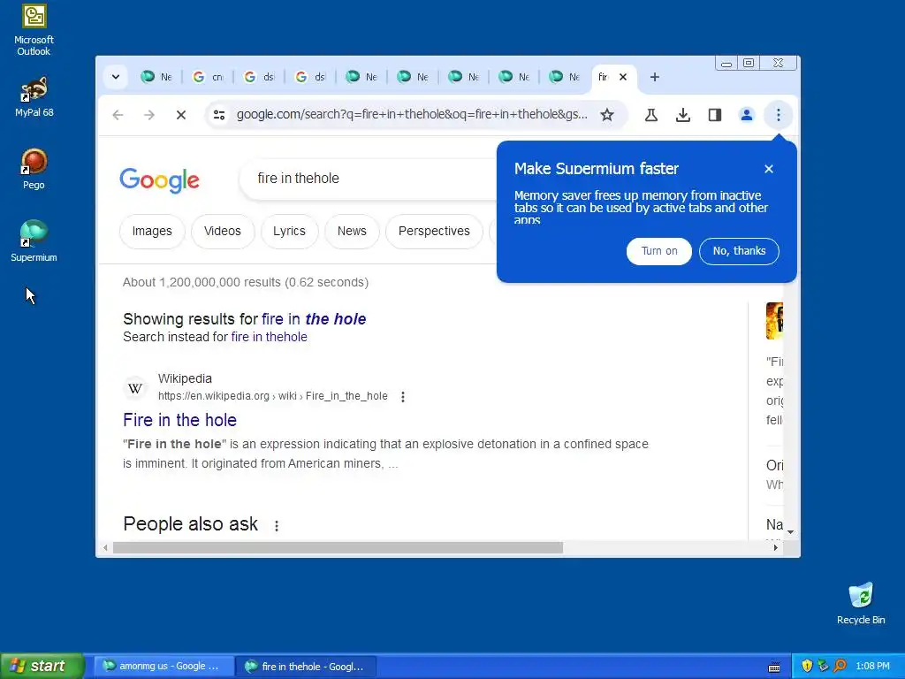Click the 1:08 PM system clock

pyautogui.click(x=872, y=666)
